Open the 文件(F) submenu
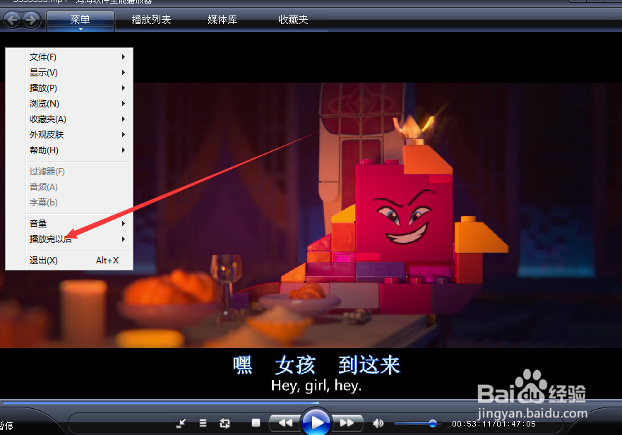Image resolution: width=622 pixels, height=435 pixels. (78, 57)
